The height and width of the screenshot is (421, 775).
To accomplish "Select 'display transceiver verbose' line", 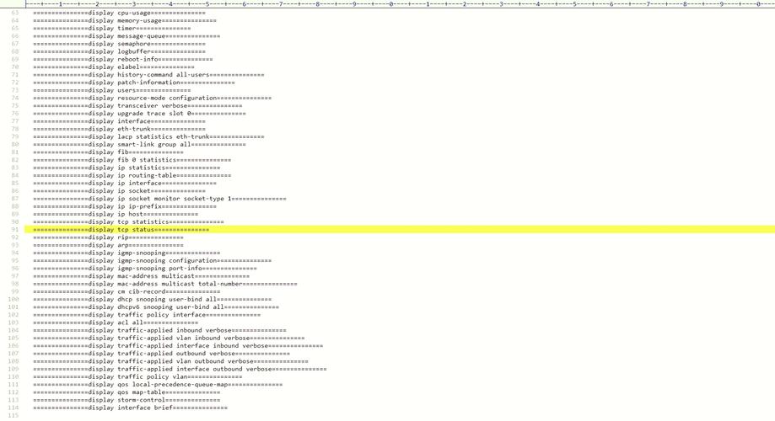I will pyautogui.click(x=137, y=105).
